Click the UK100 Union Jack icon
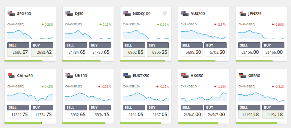Screen dimensions: 291x128 [x=69, y=75]
